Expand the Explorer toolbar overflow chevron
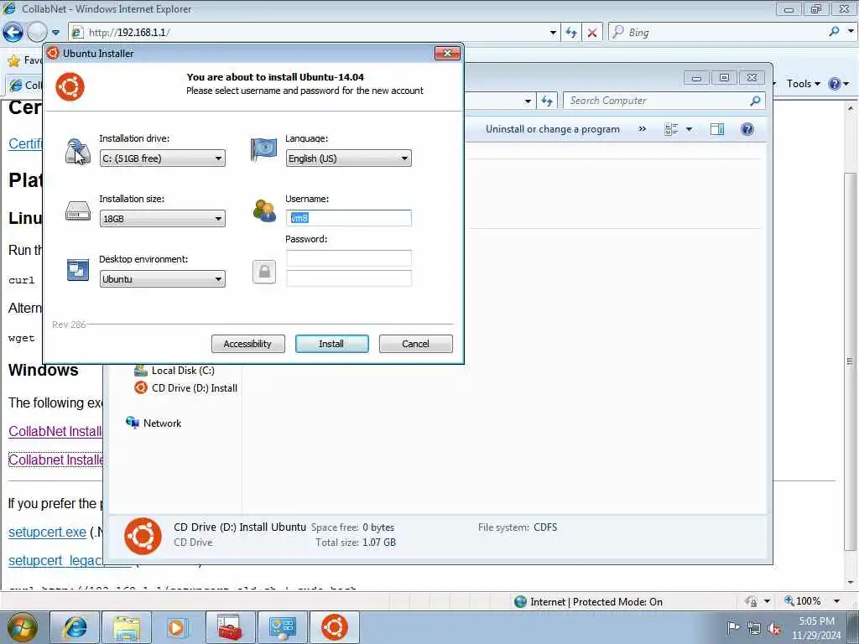The height and width of the screenshot is (644, 859). pyautogui.click(x=642, y=129)
